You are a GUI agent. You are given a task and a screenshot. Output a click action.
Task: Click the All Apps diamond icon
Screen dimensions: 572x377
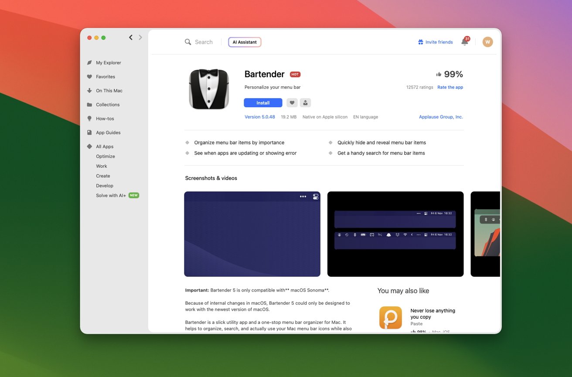pos(89,146)
